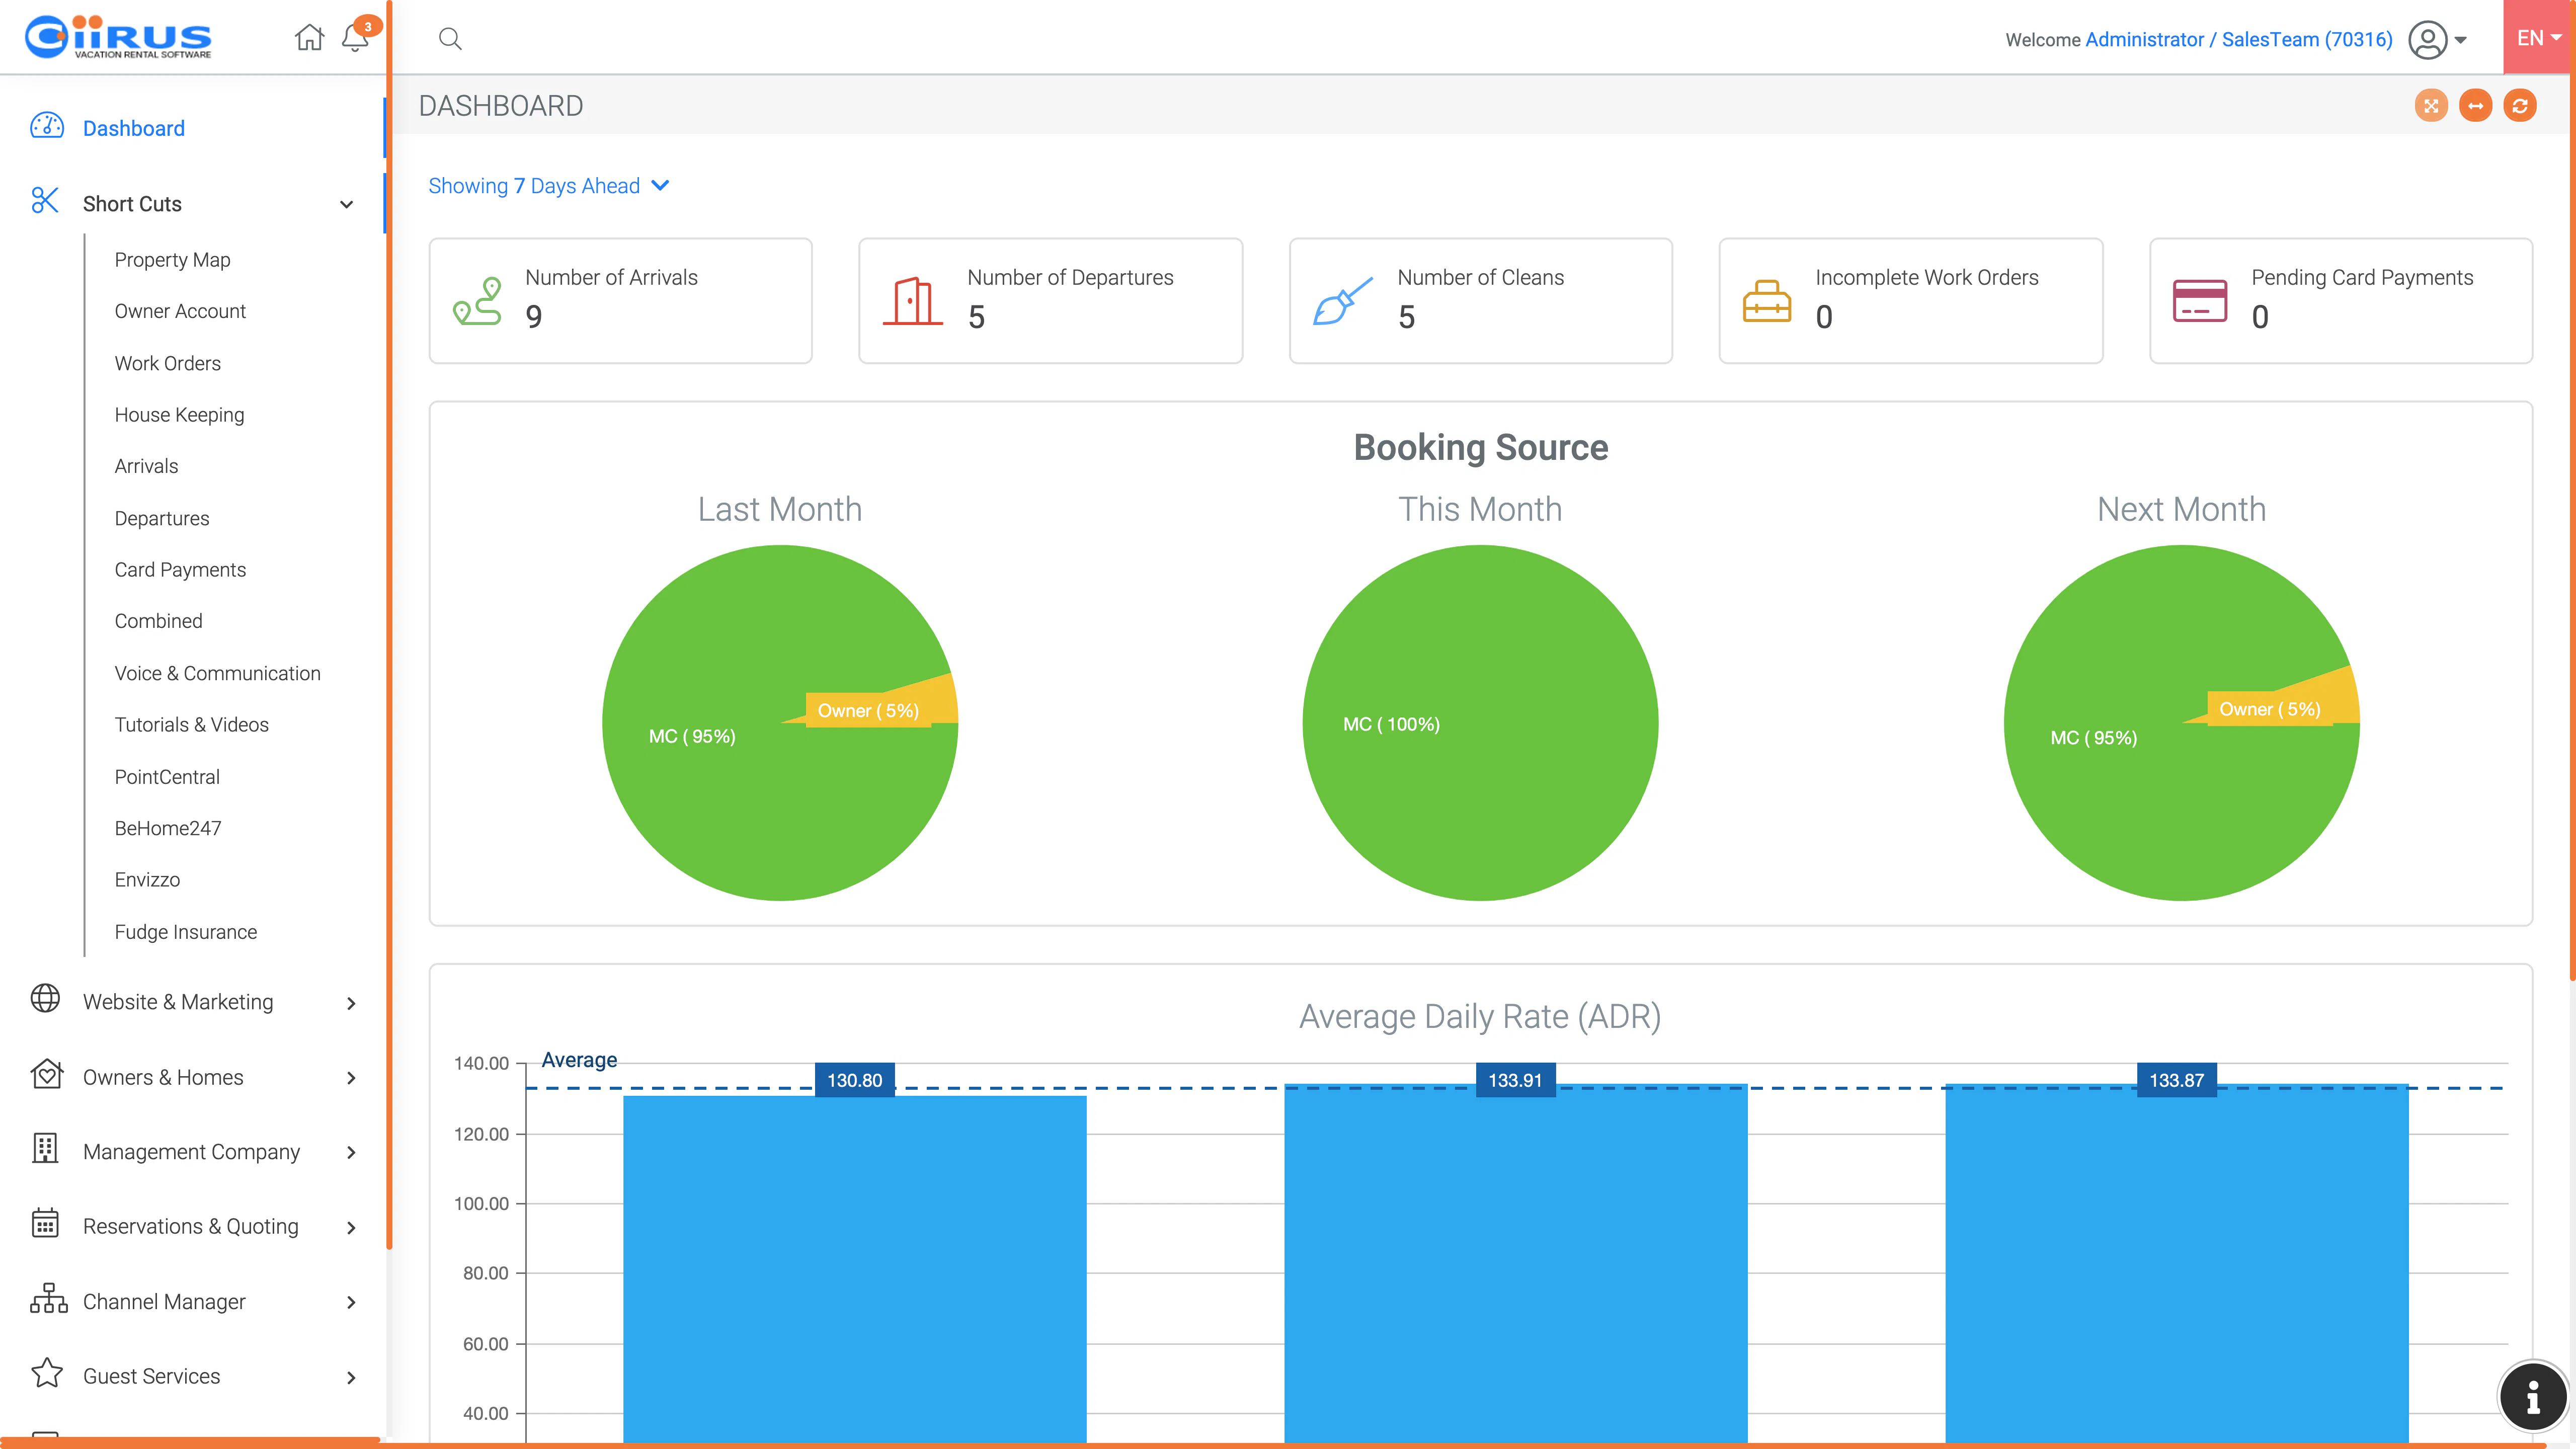Image resolution: width=2576 pixels, height=1449 pixels.
Task: Click the Owners & Homes house icon
Action: 46,1074
